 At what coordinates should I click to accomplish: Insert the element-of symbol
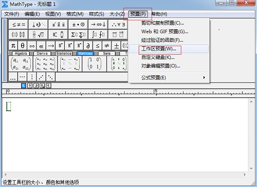41,46
